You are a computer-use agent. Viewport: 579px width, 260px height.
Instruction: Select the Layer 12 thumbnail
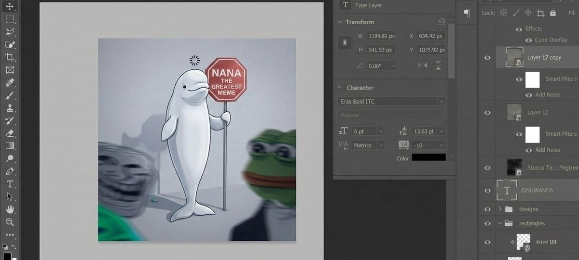coord(514,112)
